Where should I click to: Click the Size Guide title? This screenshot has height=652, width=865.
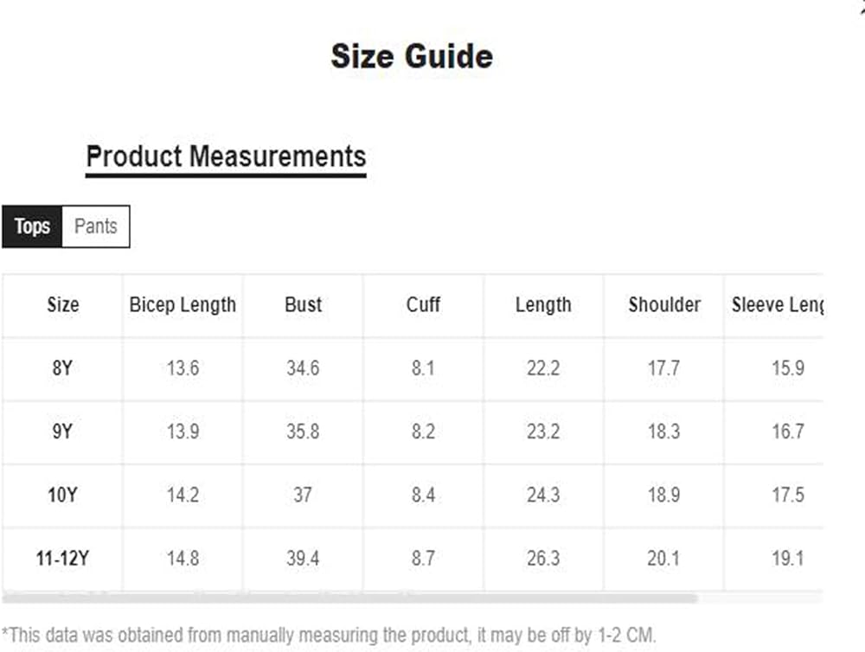pos(412,57)
